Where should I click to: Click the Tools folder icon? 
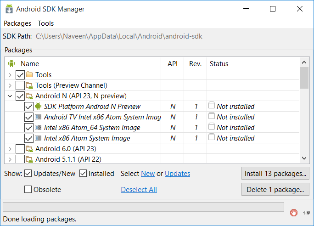pyautogui.click(x=29, y=74)
